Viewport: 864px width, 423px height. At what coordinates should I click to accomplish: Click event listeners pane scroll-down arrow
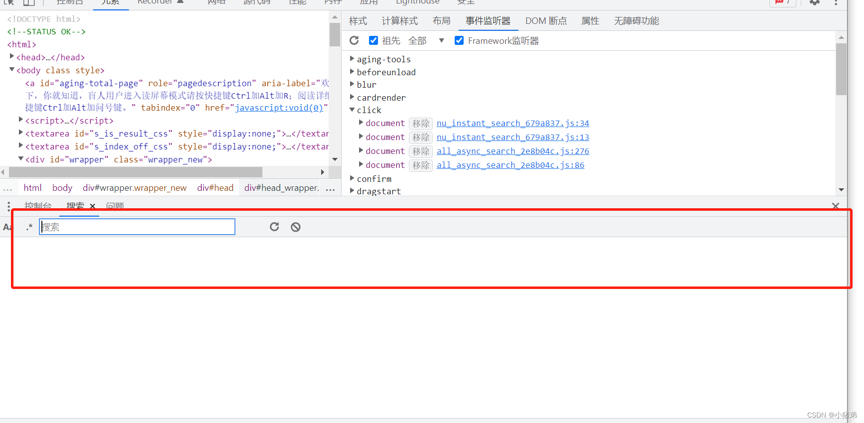point(841,190)
